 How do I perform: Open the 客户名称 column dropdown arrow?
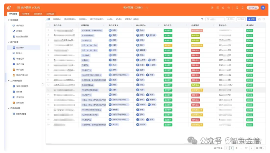click(x=76, y=25)
